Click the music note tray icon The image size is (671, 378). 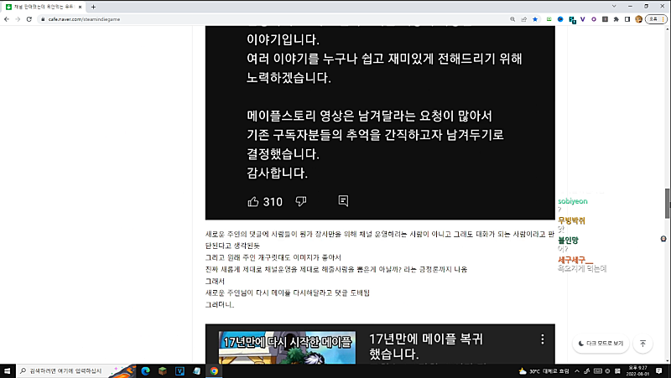586,371
